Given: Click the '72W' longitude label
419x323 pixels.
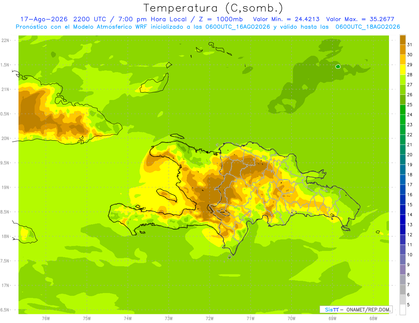Looking at the screenshot, I should 209,318.
